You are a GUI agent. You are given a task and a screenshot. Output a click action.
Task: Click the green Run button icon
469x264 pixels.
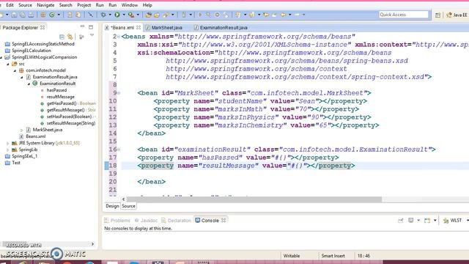click(x=117, y=15)
